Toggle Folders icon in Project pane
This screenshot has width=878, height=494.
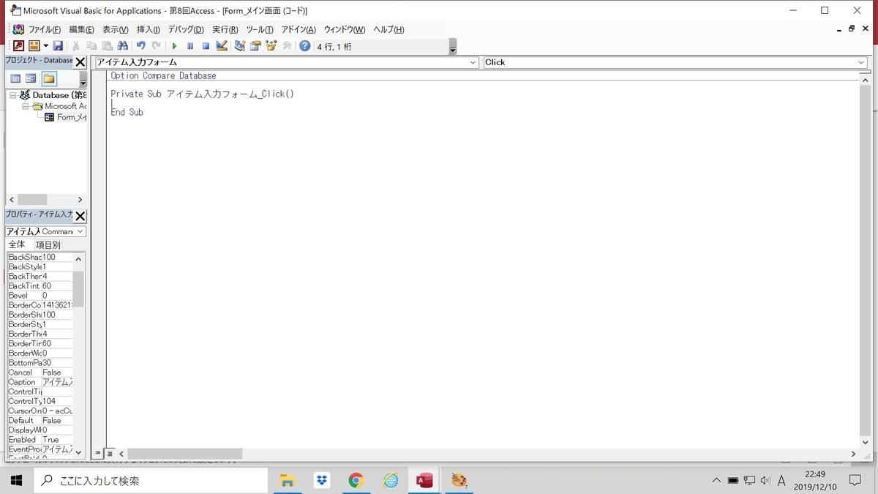(x=49, y=78)
